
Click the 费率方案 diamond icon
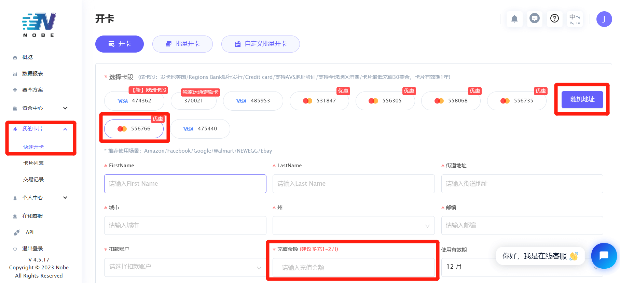[x=15, y=90]
